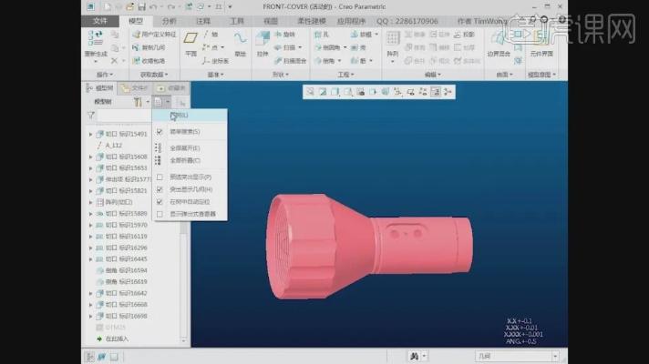The height and width of the screenshot is (364, 649).
Task: Toggle the 显示弹出式查看器 checkbox
Action: tap(160, 214)
